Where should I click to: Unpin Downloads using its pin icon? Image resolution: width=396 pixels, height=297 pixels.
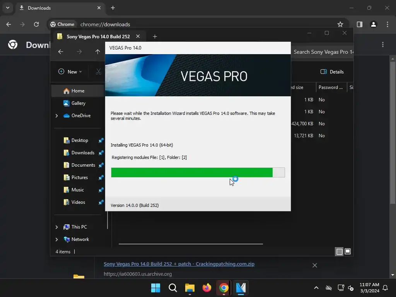pos(101,153)
